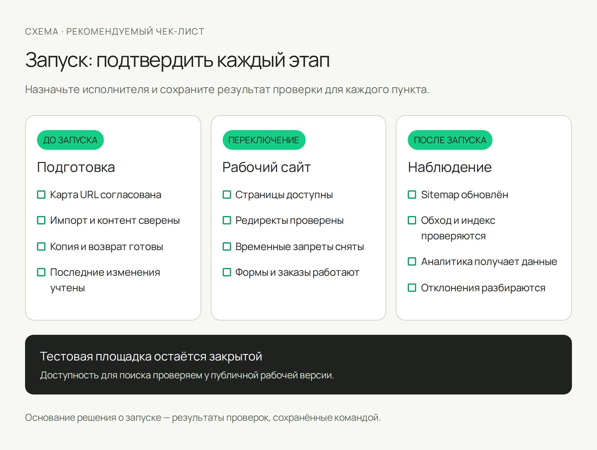
Task: Click the «ПЕРЕКЛЮЧЕНИЕ» green badge
Action: (x=264, y=140)
